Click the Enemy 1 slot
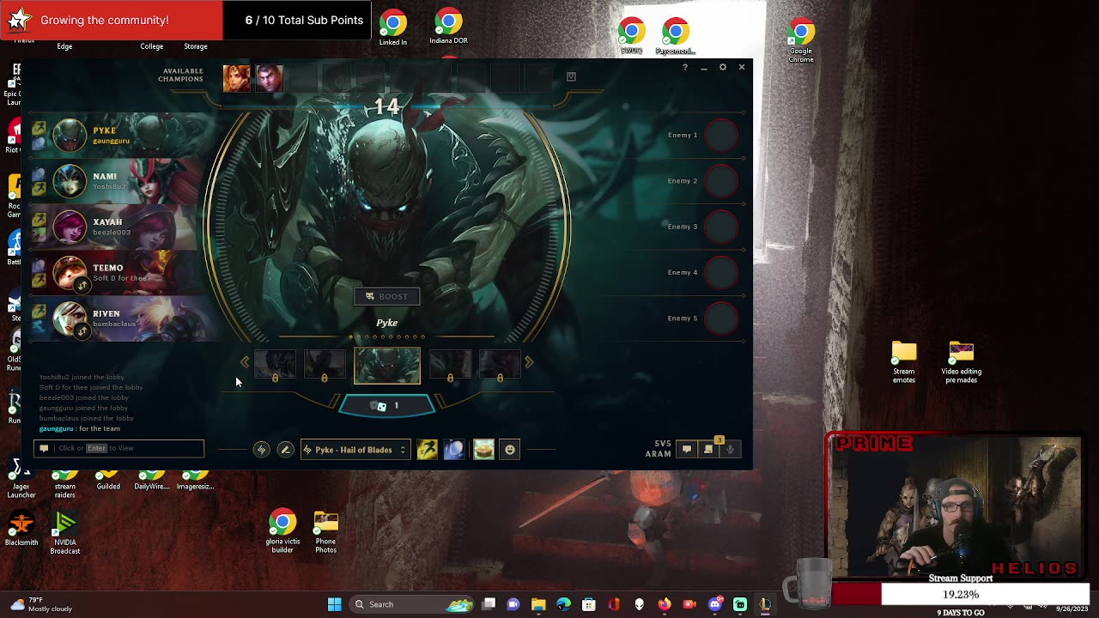The image size is (1099, 618). [x=720, y=135]
